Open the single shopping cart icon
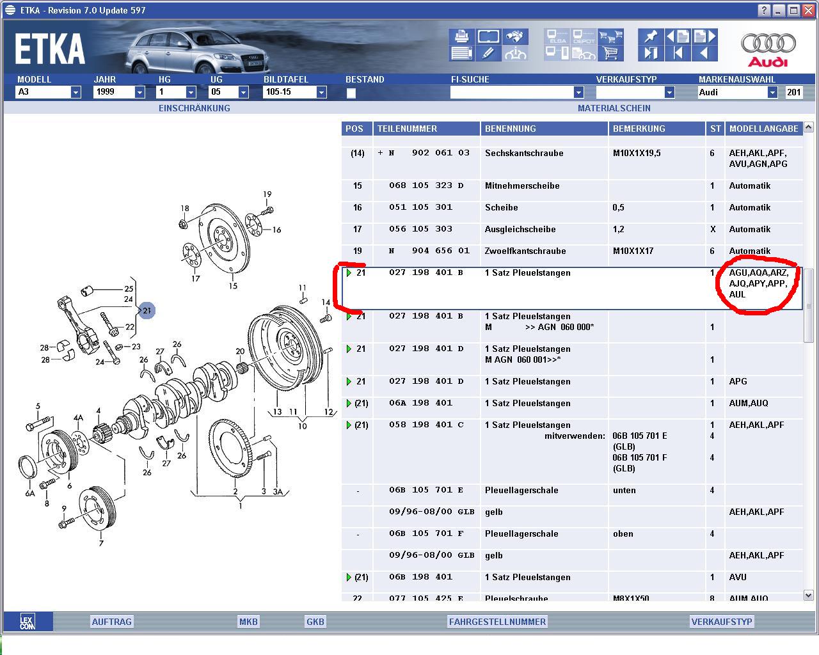Screen dimensions: 819x655 click(611, 53)
